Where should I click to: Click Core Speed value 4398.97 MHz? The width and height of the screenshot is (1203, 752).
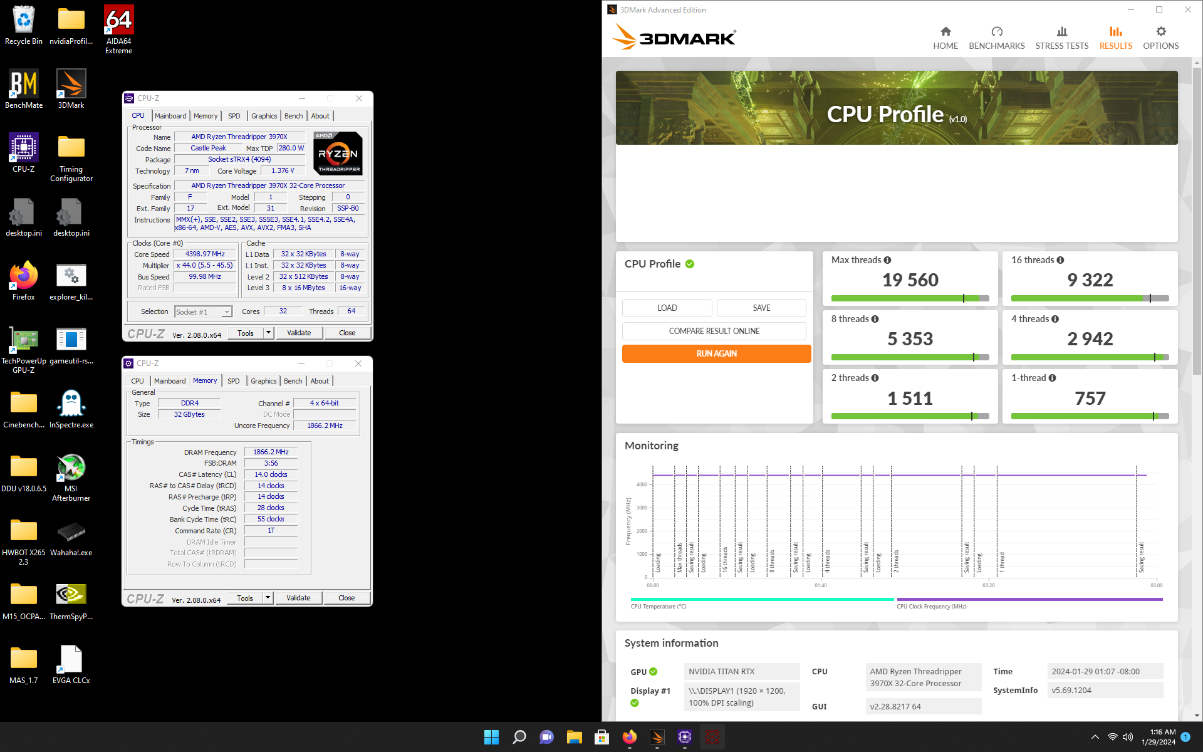pos(205,254)
